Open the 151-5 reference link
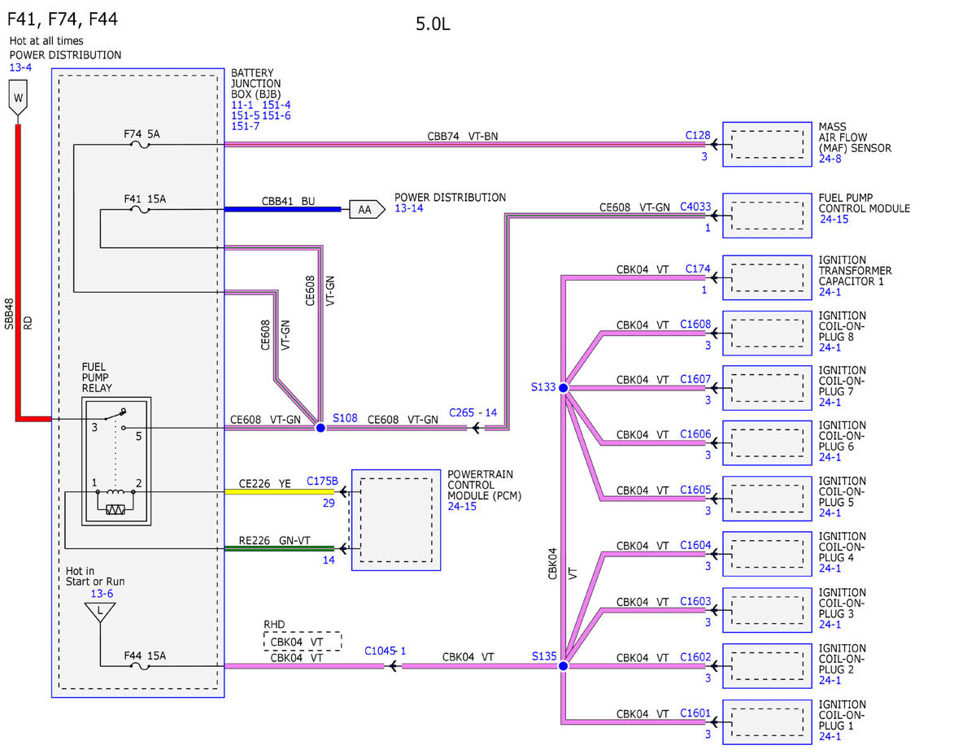976x754 pixels. pos(245,115)
